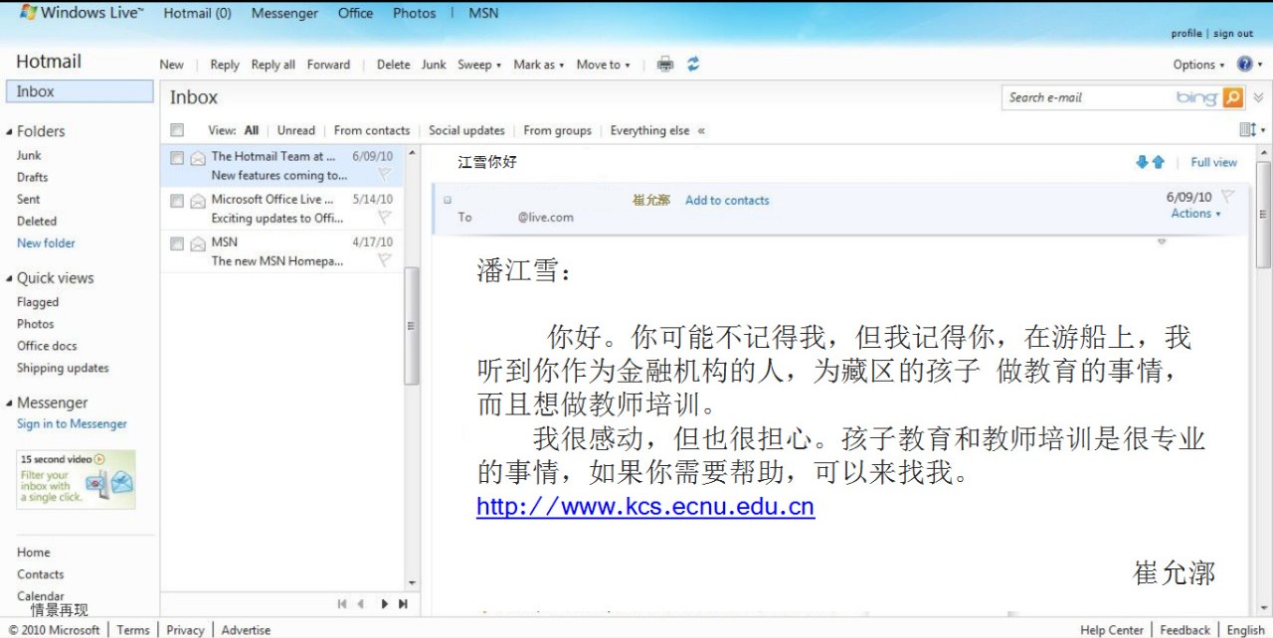Viewport: 1273px width, 638px height.
Task: Open Messenger in the top navigation bar
Action: tap(284, 13)
